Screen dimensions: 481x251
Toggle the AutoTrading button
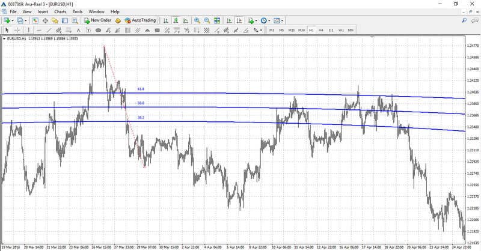point(140,20)
